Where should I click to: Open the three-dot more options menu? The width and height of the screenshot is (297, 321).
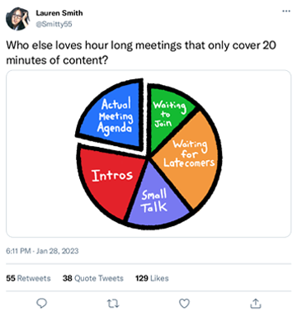tap(286, 11)
